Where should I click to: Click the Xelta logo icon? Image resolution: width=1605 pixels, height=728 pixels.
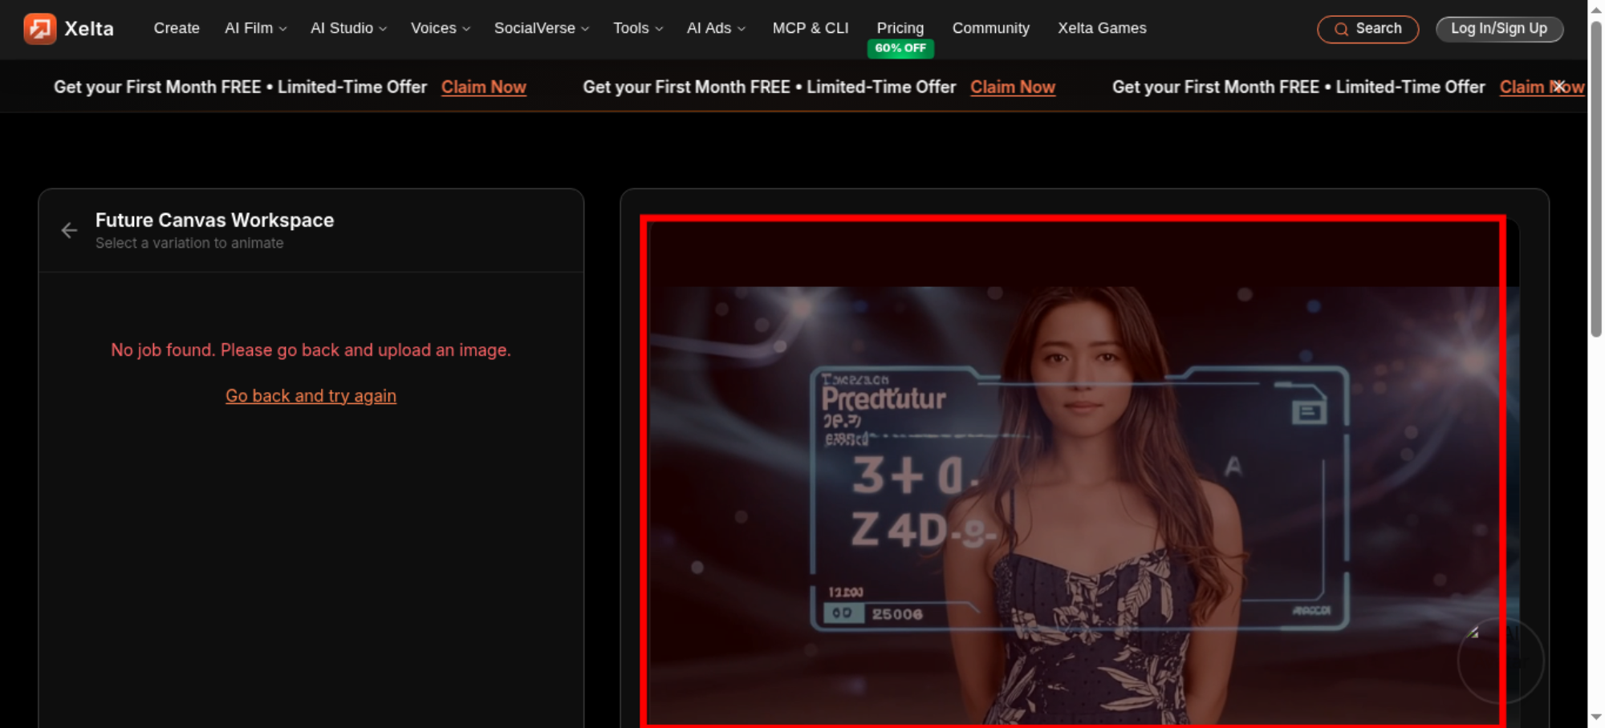(40, 29)
